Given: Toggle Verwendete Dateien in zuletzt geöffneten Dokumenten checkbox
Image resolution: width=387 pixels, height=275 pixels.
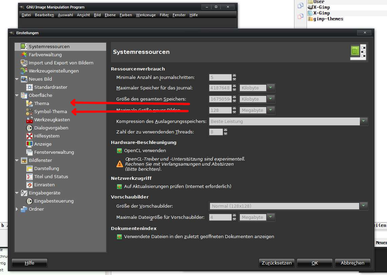Looking at the screenshot, I should [x=119, y=237].
